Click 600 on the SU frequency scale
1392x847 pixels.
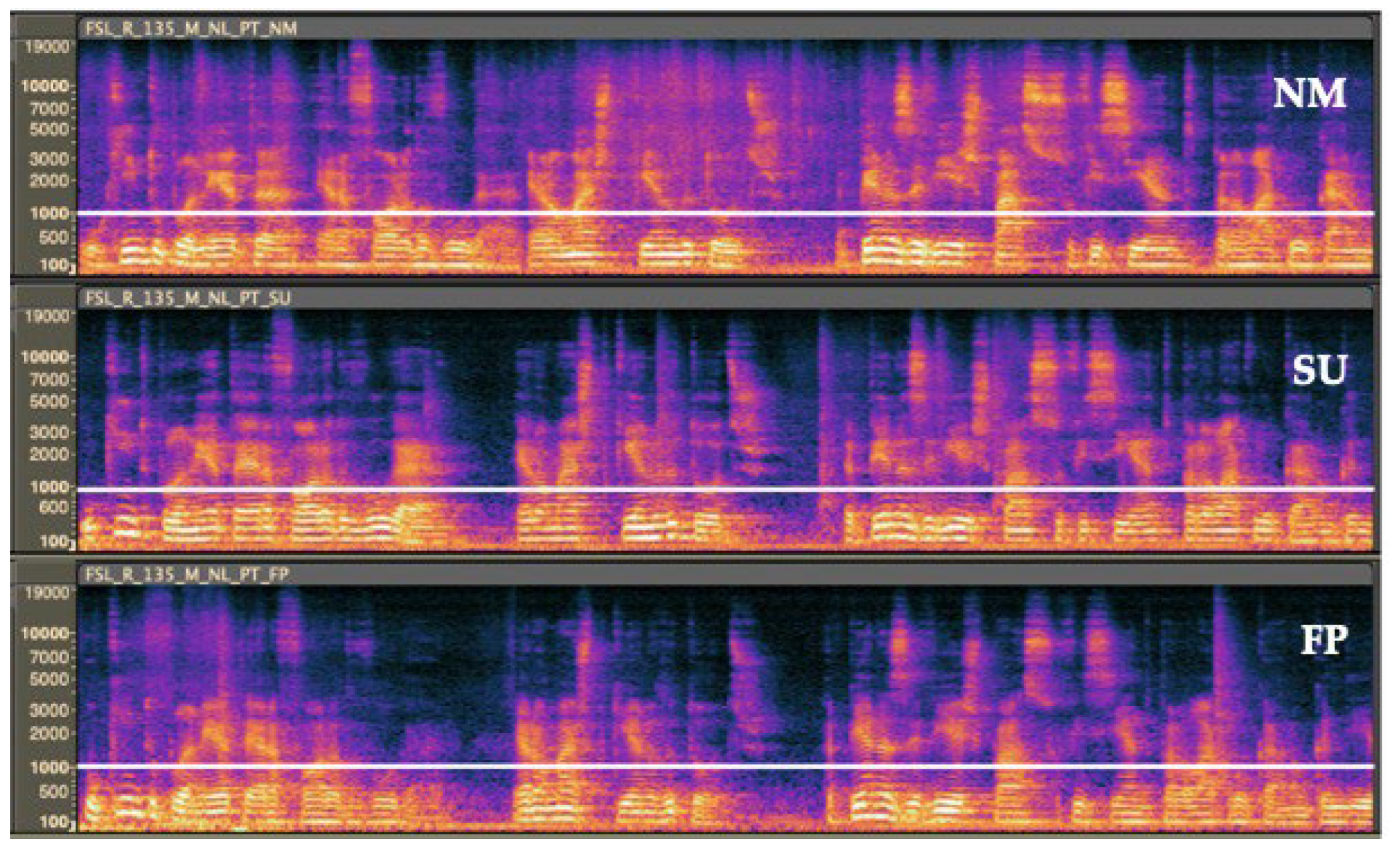[56, 508]
